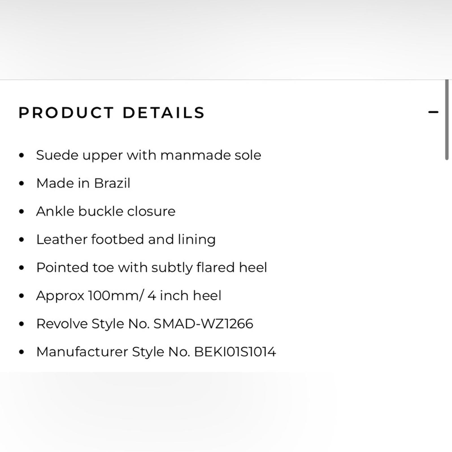The image size is (452, 452).
Task: Select the 'Leather footbed and lining' line
Action: (126, 240)
